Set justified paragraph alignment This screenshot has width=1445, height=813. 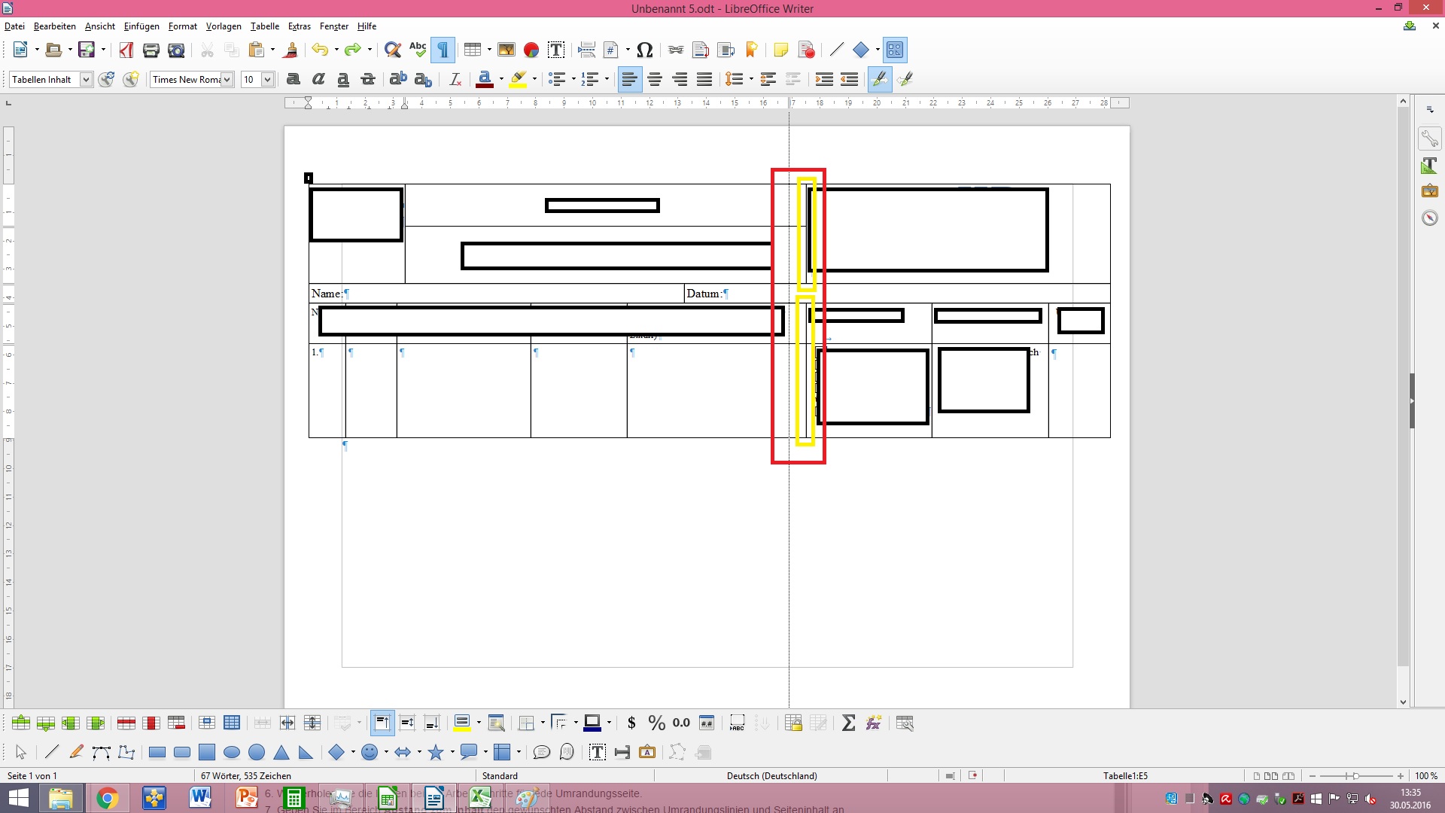704,79
